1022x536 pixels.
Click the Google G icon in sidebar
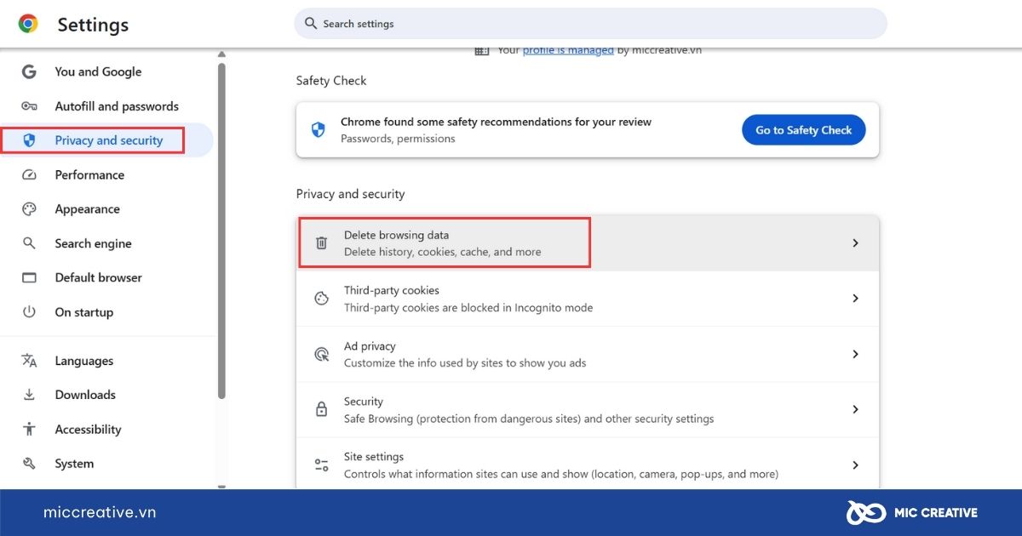click(29, 72)
